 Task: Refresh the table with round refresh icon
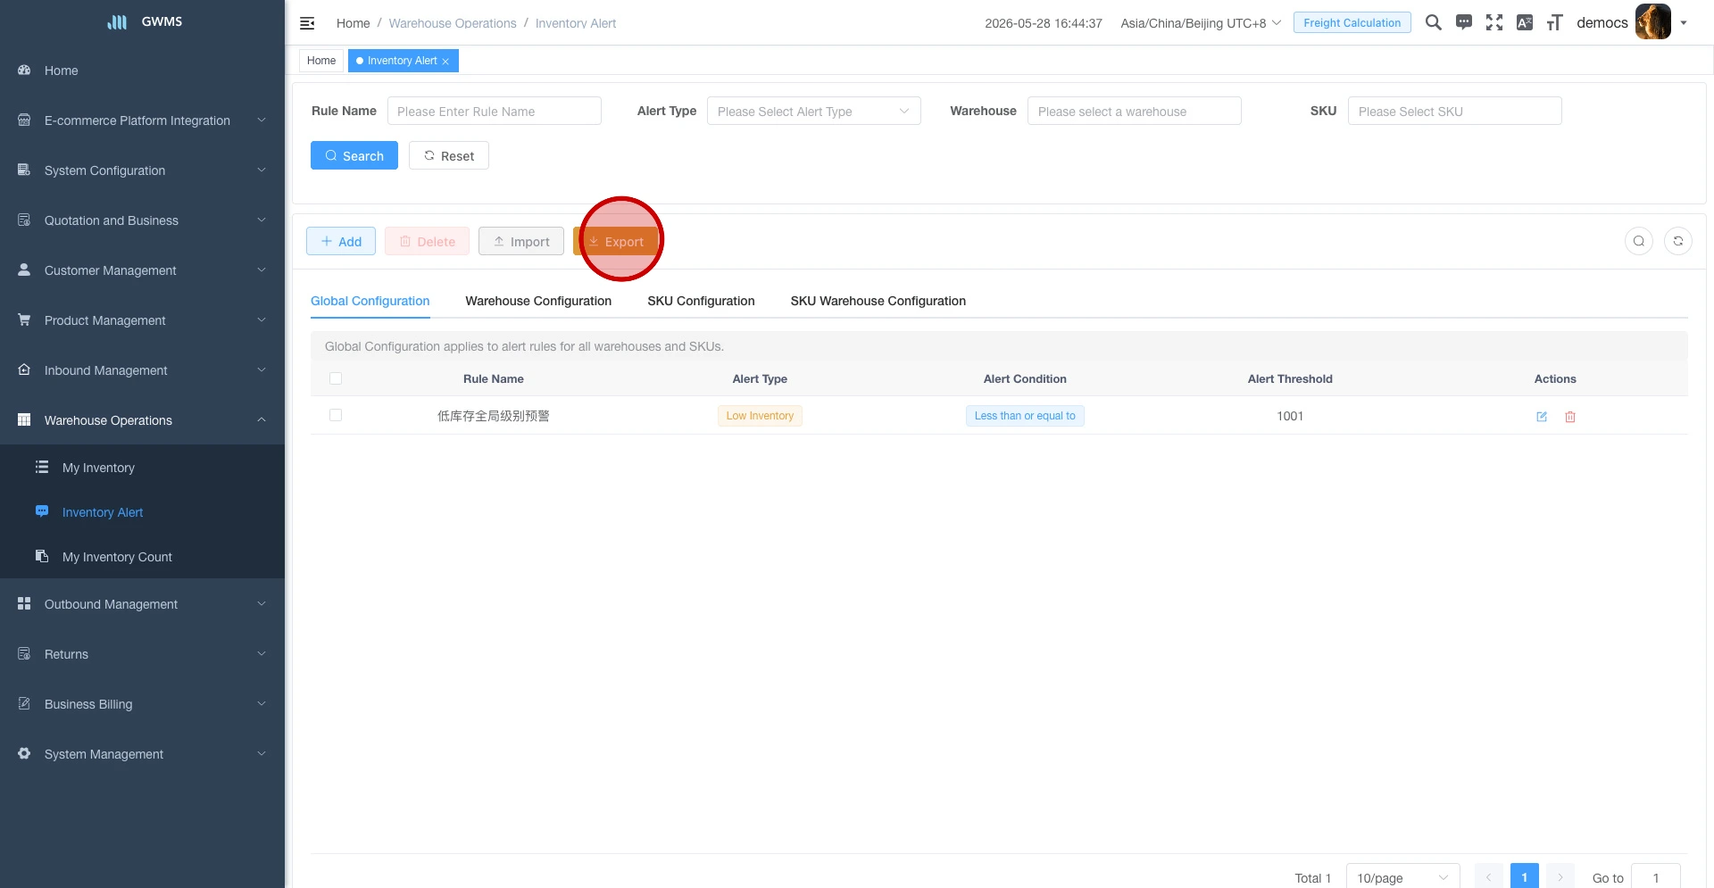[1678, 241]
